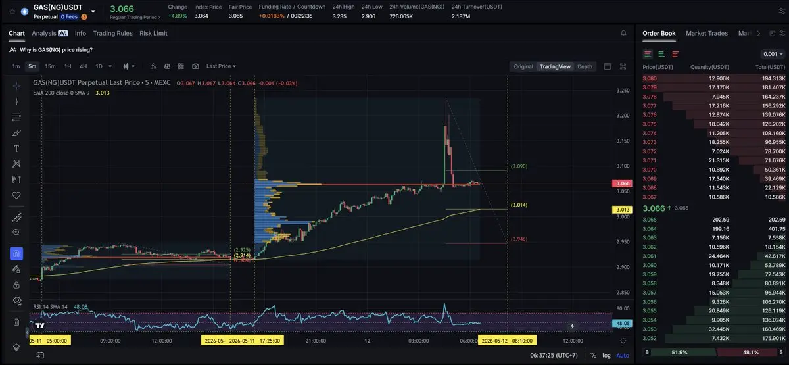The image size is (789, 365).
Task: Remove drawings with trash icon
Action: pyautogui.click(x=16, y=322)
